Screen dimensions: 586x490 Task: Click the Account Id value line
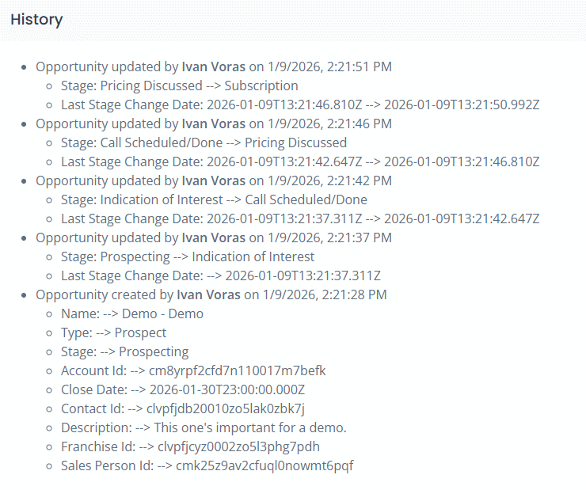[193, 370]
